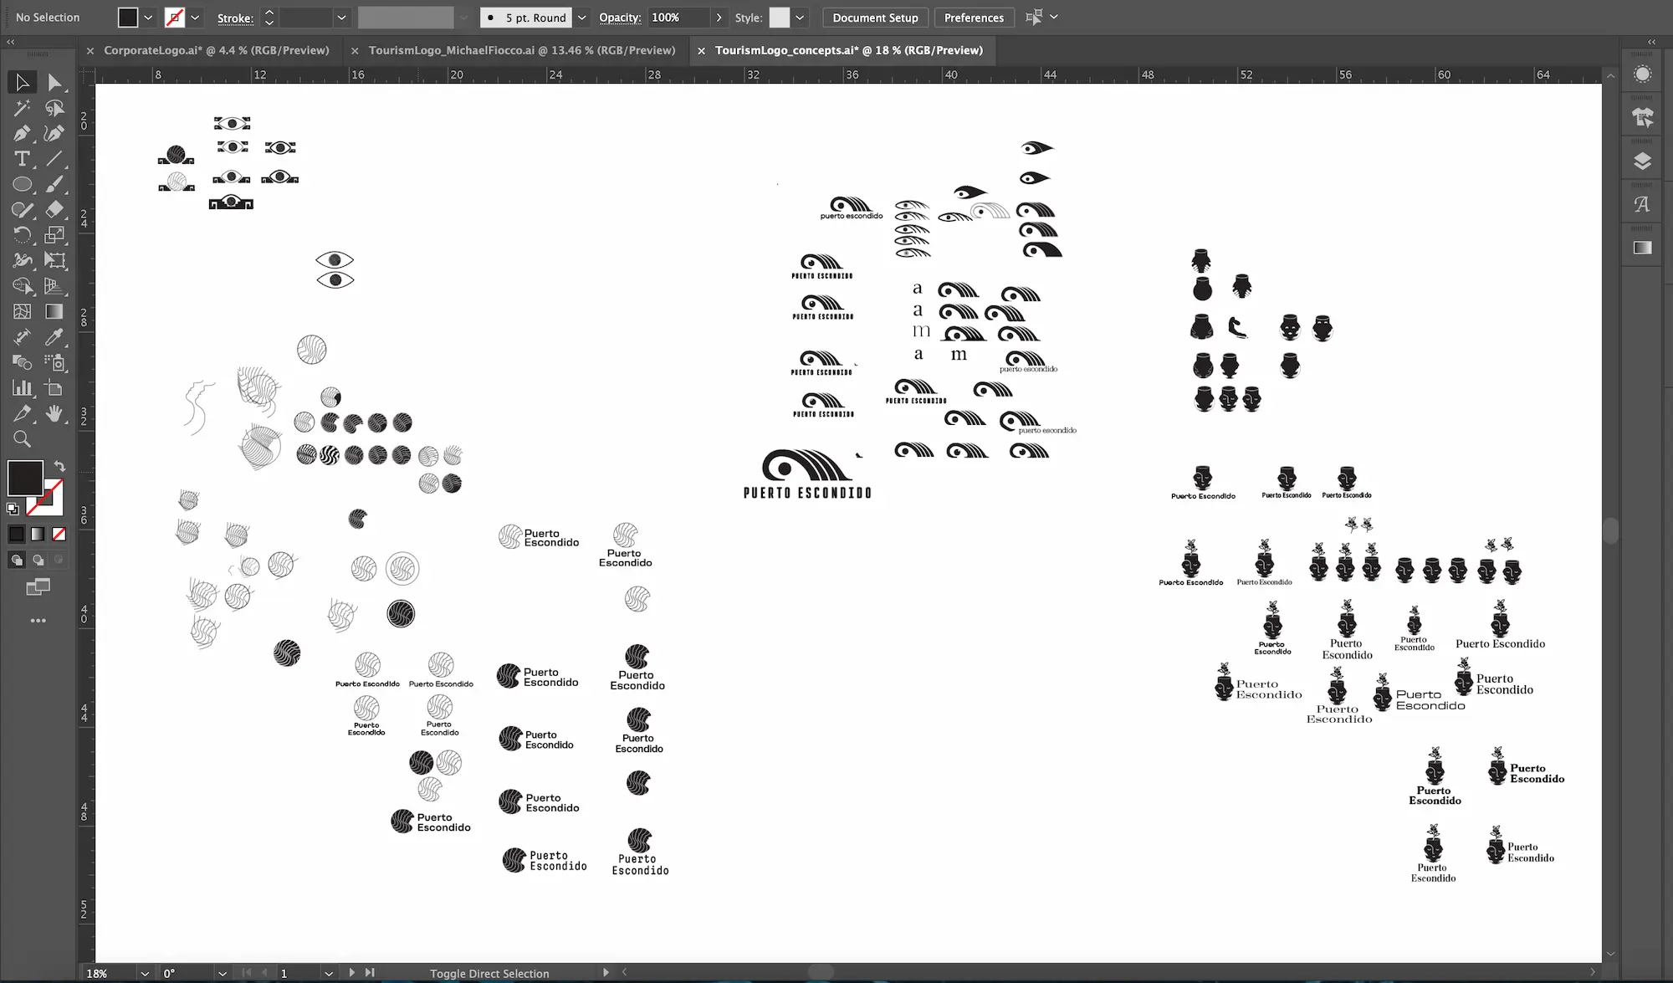Viewport: 1673px width, 983px height.
Task: Pick the Magic Wand tool
Action: tap(23, 108)
